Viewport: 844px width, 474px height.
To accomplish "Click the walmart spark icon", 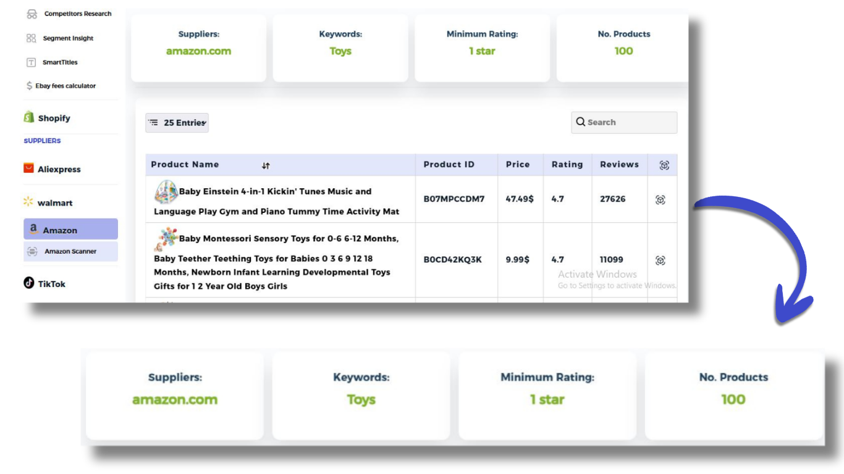I will point(28,202).
